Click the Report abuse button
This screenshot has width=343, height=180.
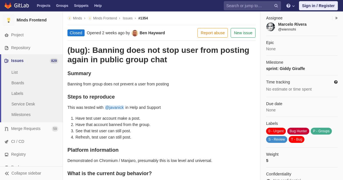[213, 33]
